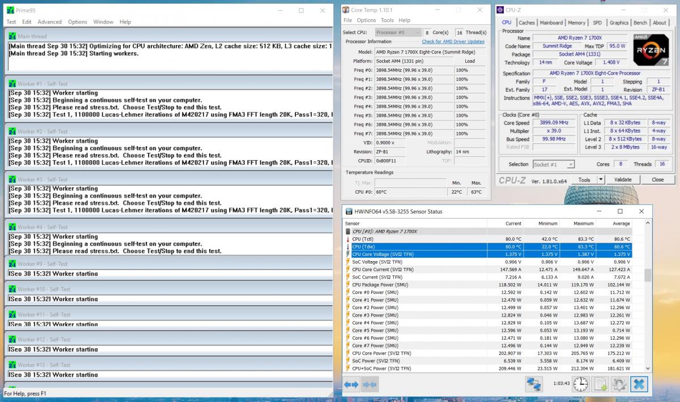Select Core #5 Power (SMU) sensor row

(x=488, y=330)
